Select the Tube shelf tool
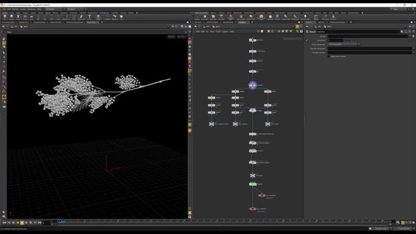 click(18, 17)
